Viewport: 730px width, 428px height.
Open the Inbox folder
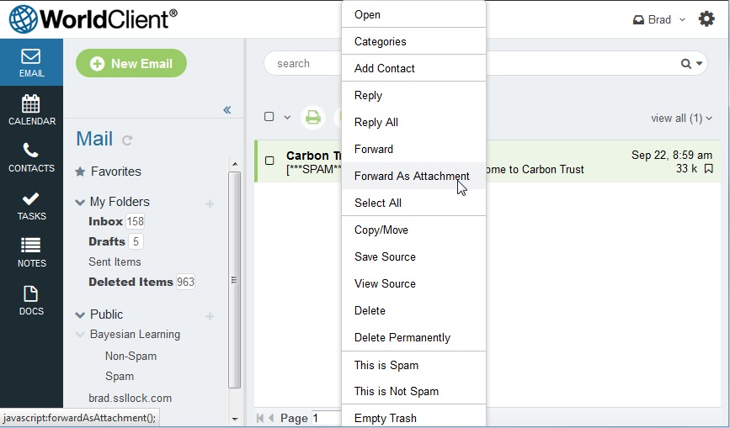point(105,221)
